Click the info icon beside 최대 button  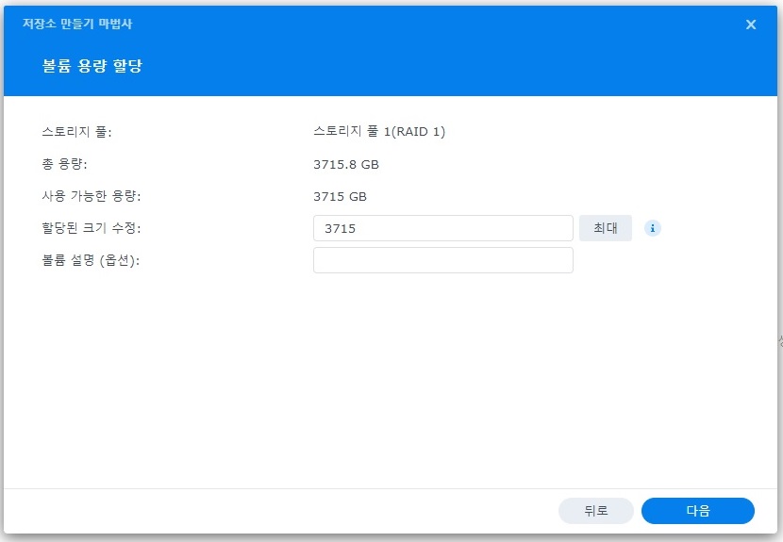click(652, 228)
